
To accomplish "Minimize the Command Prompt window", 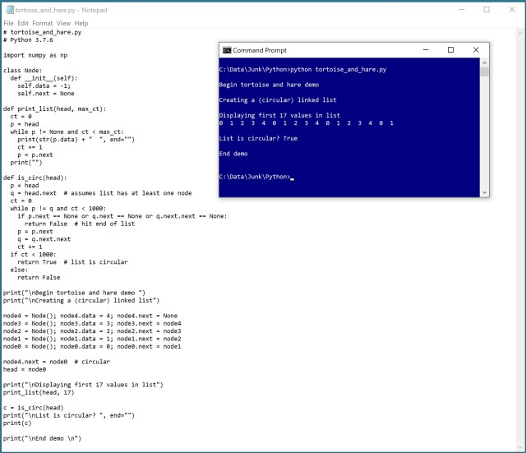I will tap(426, 50).
